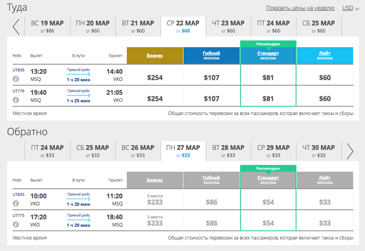Select outbound date tab ЧТ 23 МАР
The image size is (365, 251).
click(228, 27)
